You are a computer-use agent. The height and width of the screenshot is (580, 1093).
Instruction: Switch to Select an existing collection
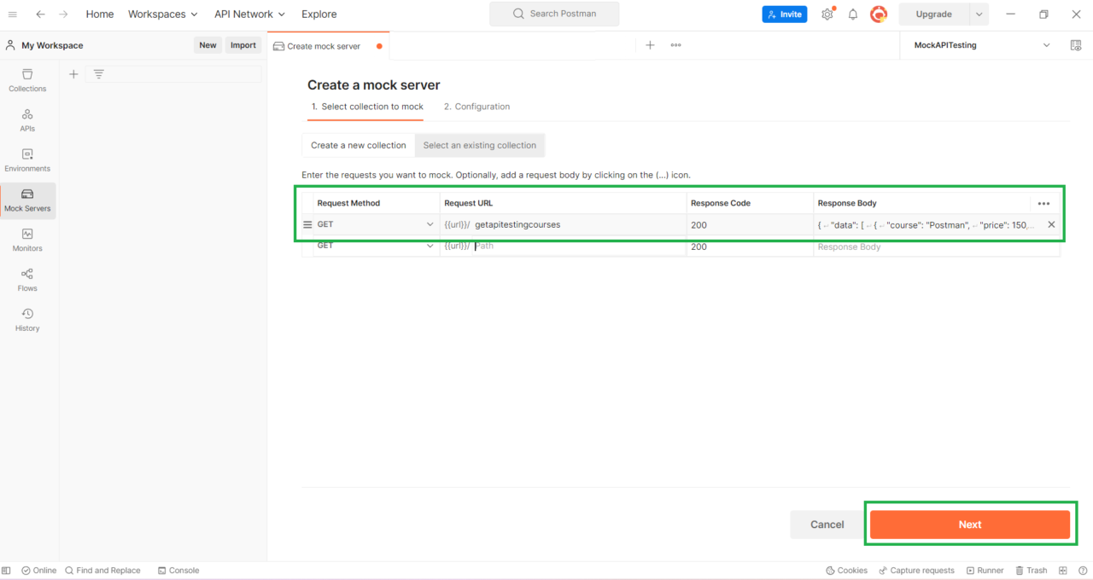pyautogui.click(x=479, y=145)
